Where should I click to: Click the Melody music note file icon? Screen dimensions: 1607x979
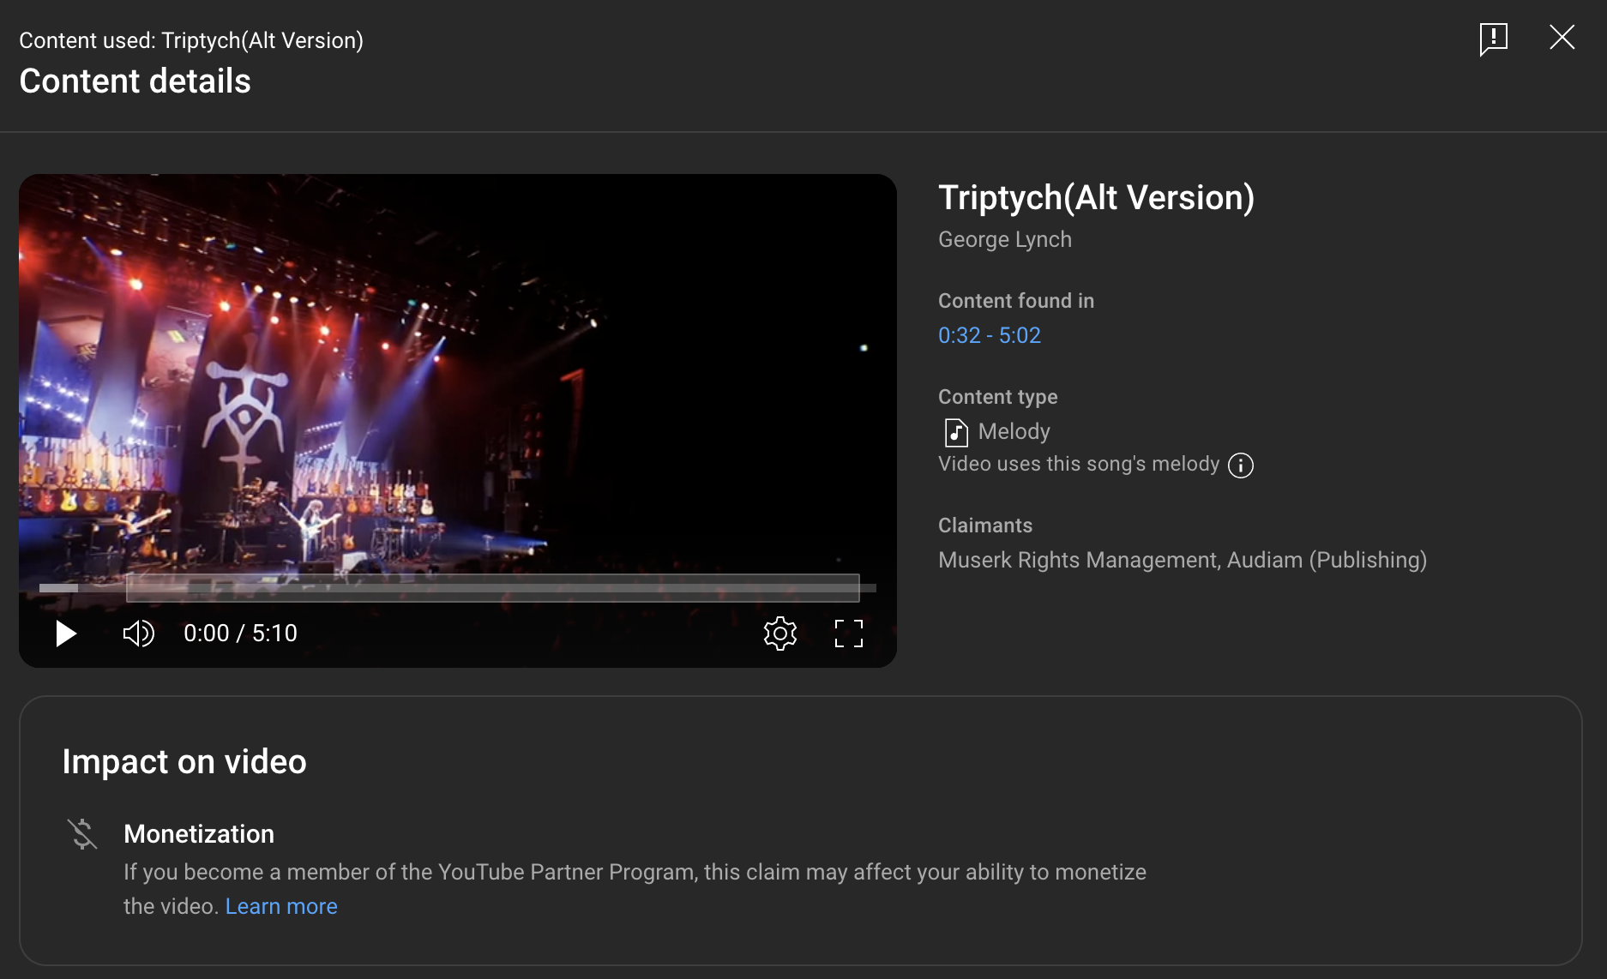pos(955,432)
